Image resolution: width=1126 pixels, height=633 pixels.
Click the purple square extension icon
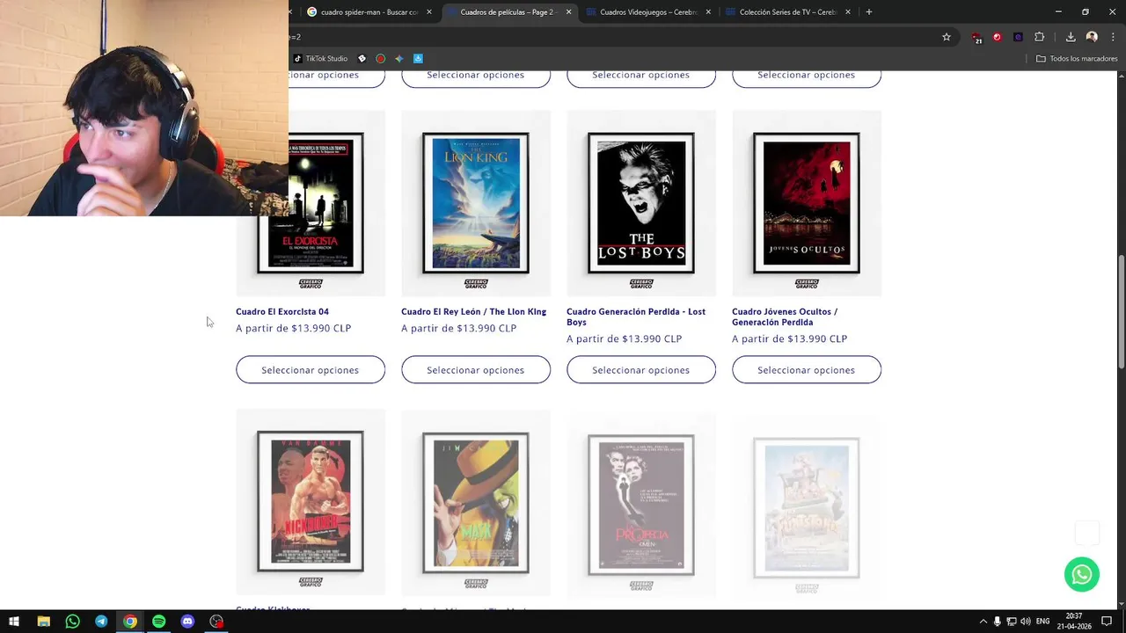1018,37
